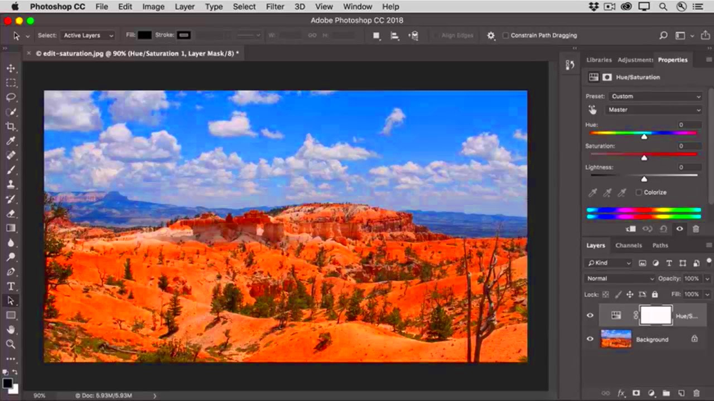This screenshot has width=714, height=401.
Task: Click the Saturation slider handle
Action: click(x=644, y=158)
